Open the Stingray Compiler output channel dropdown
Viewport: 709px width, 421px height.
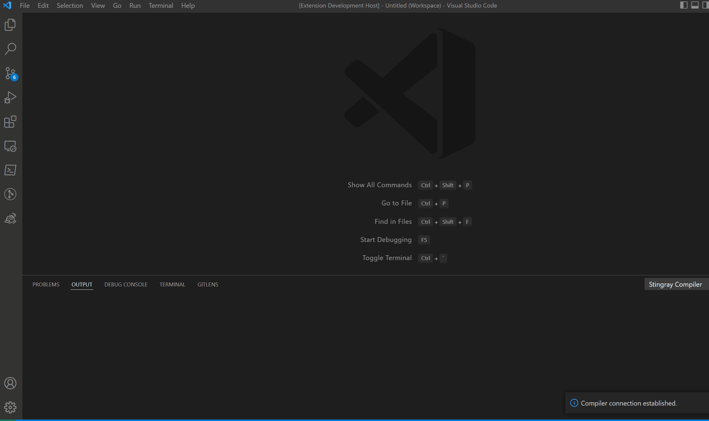675,284
